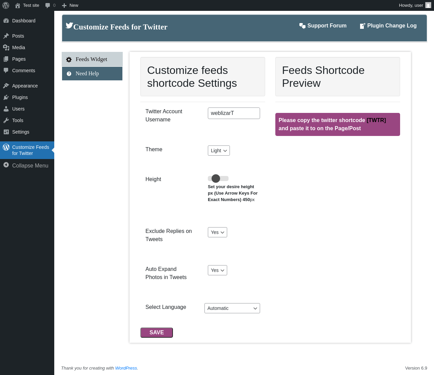Click the [TWTR] shortcode text
This screenshot has height=375, width=434.
(376, 120)
